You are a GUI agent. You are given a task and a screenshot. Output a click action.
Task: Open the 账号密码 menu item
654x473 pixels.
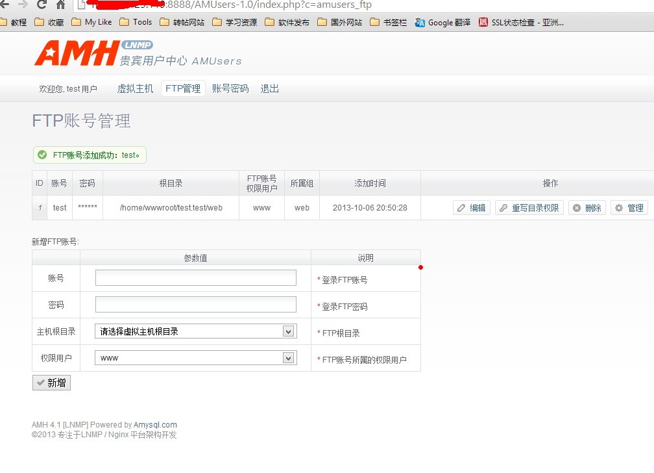(x=230, y=89)
